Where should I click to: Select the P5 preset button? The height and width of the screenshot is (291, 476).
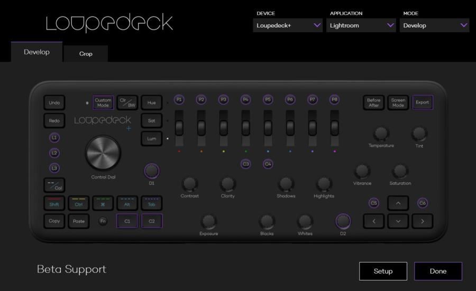[268, 100]
